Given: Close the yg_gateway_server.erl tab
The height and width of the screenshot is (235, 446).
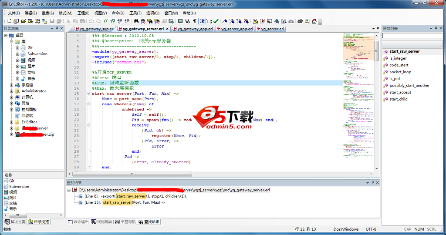Looking at the screenshot, I should click(x=167, y=29).
